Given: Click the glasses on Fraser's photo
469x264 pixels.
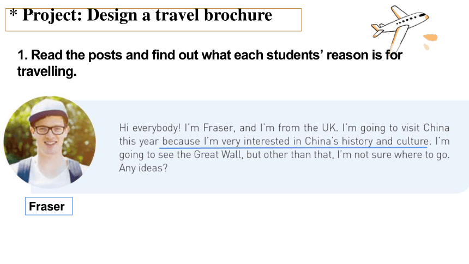Looking at the screenshot, I should pyautogui.click(x=50, y=130).
